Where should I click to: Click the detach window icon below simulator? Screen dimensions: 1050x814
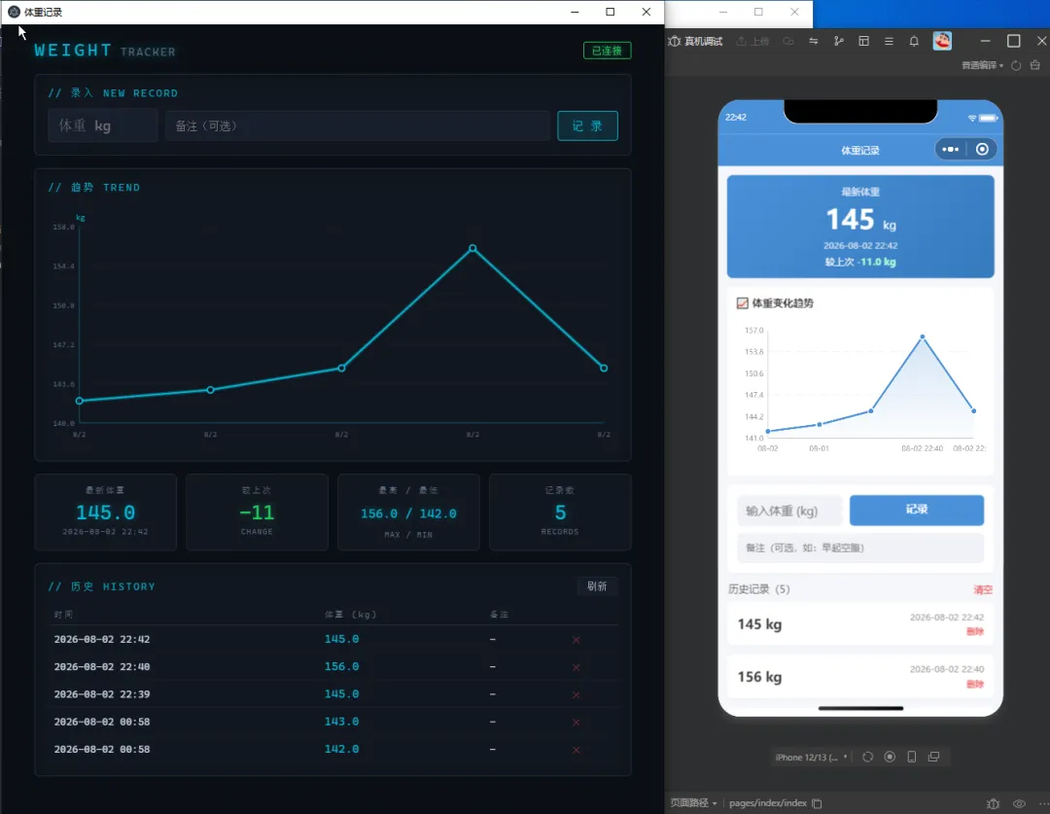pyautogui.click(x=933, y=757)
